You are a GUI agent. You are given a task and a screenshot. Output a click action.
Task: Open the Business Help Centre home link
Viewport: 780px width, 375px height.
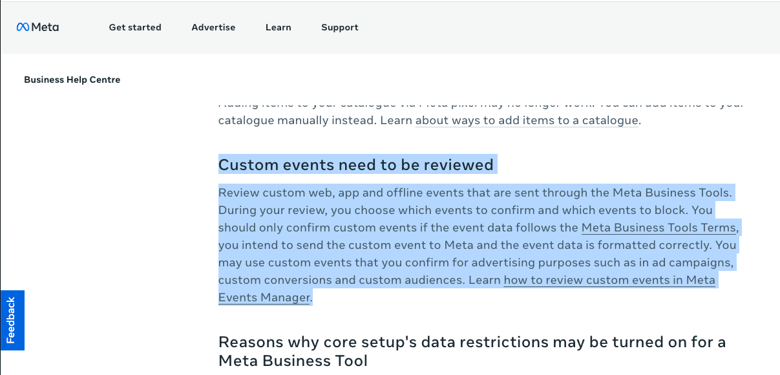pos(72,80)
